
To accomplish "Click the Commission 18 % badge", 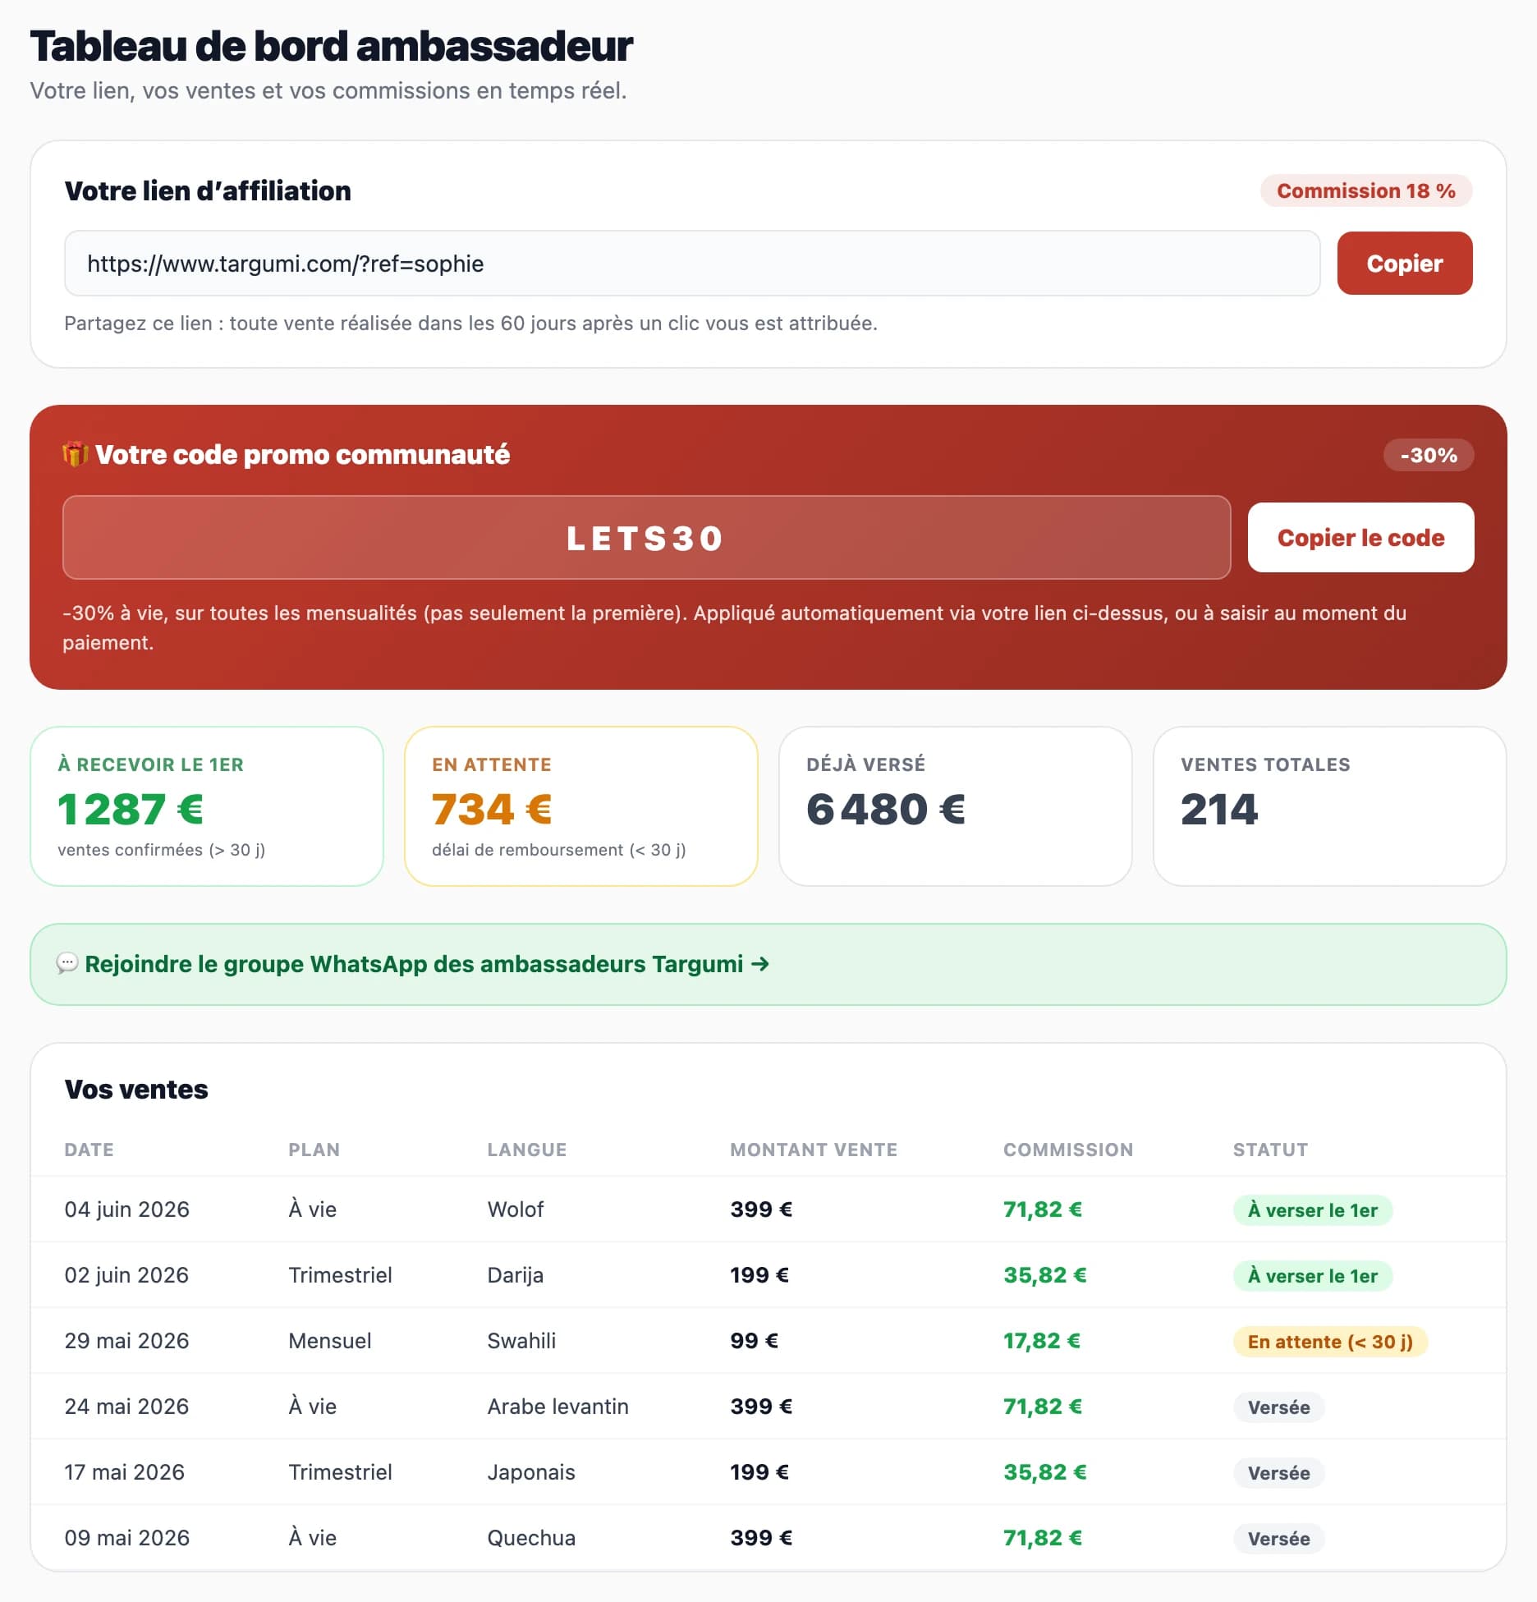I will pos(1365,191).
